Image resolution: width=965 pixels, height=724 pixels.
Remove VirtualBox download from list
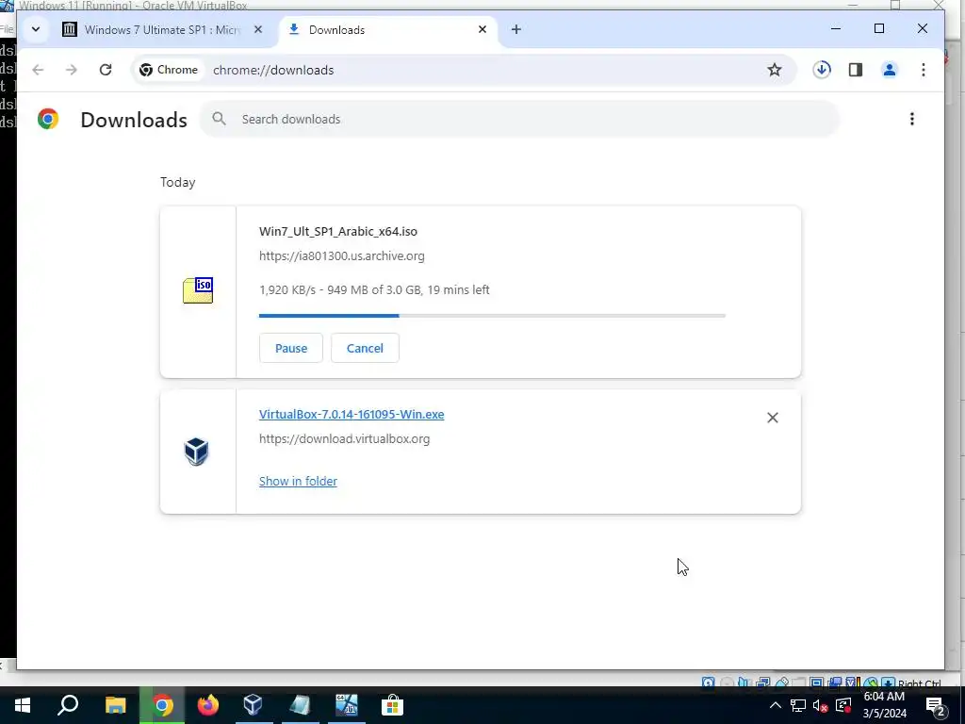[773, 418]
